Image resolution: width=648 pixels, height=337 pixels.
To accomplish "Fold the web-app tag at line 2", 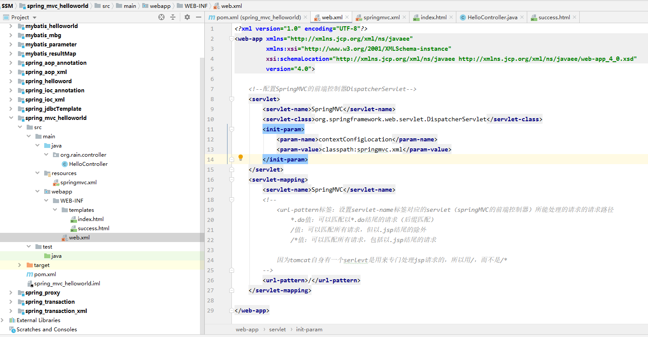I will point(231,39).
